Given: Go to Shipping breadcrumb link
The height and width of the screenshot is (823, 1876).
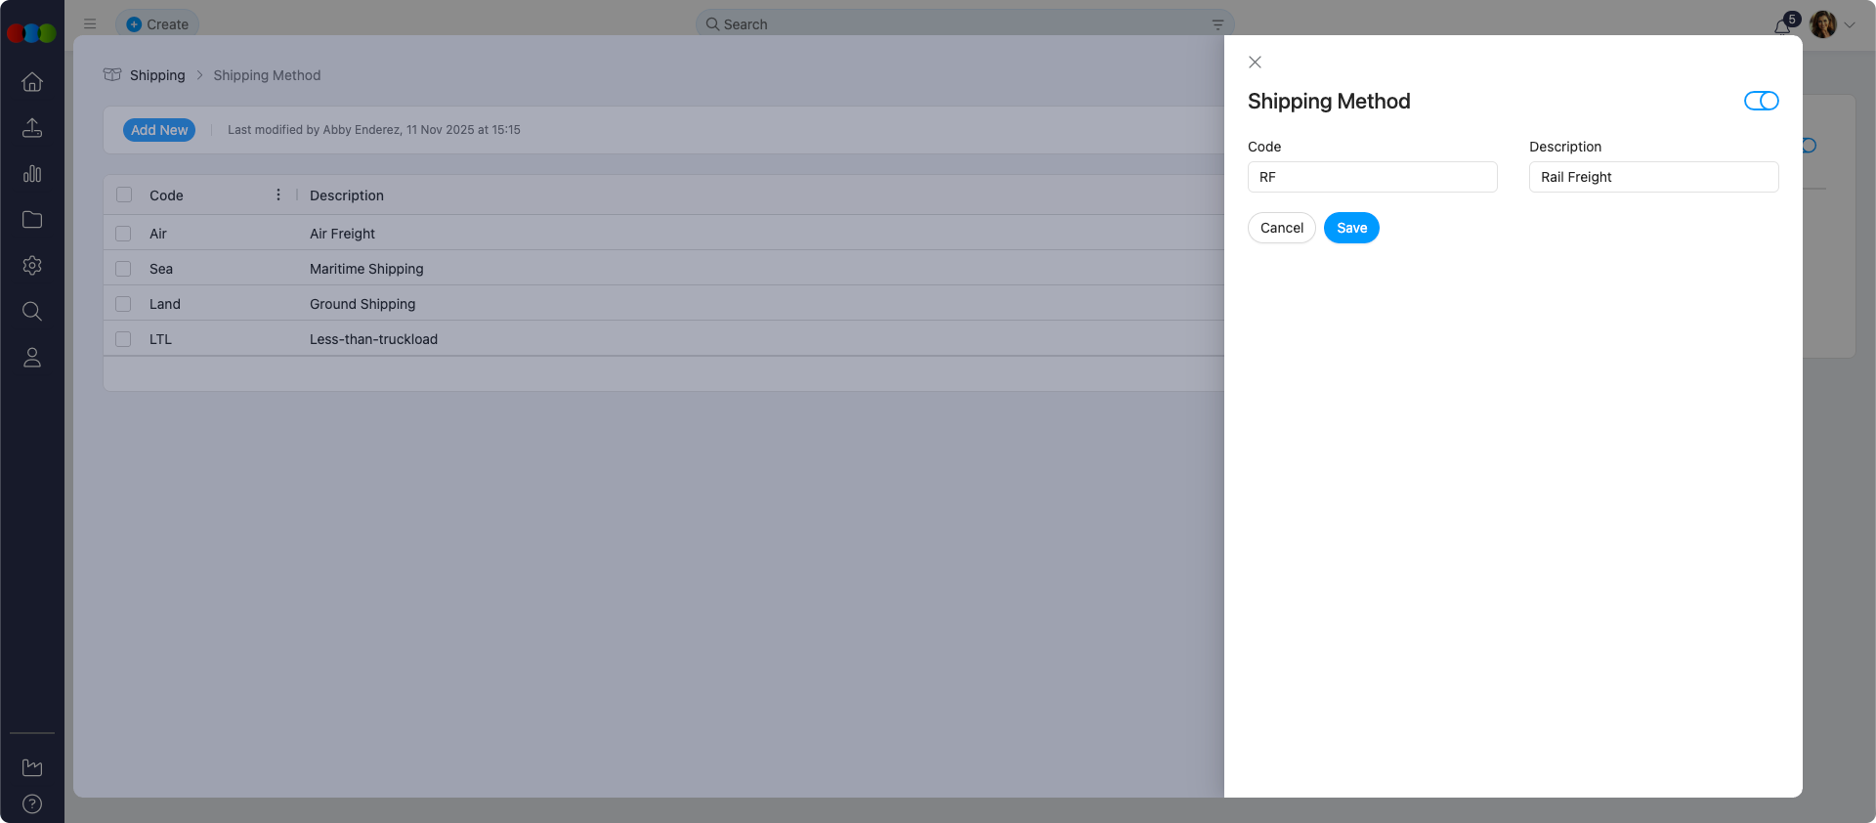Looking at the screenshot, I should 157,75.
